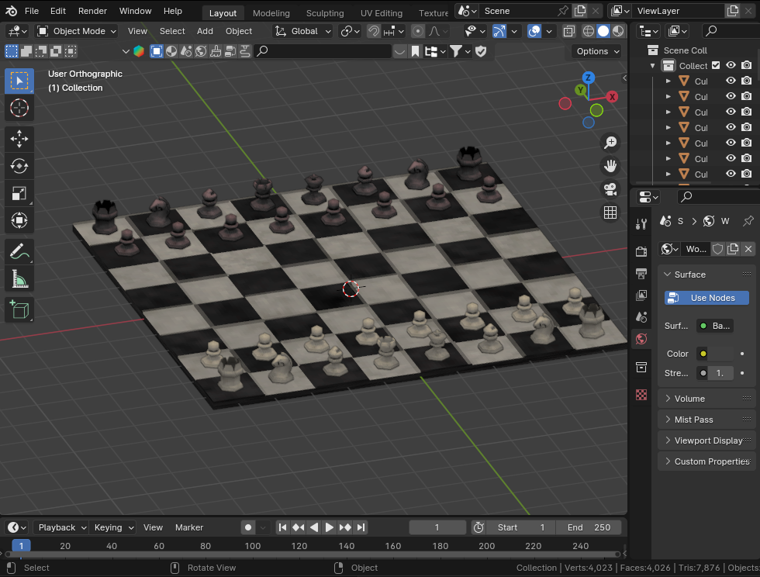Select the Rotate tool
760x577 pixels.
pos(19,166)
